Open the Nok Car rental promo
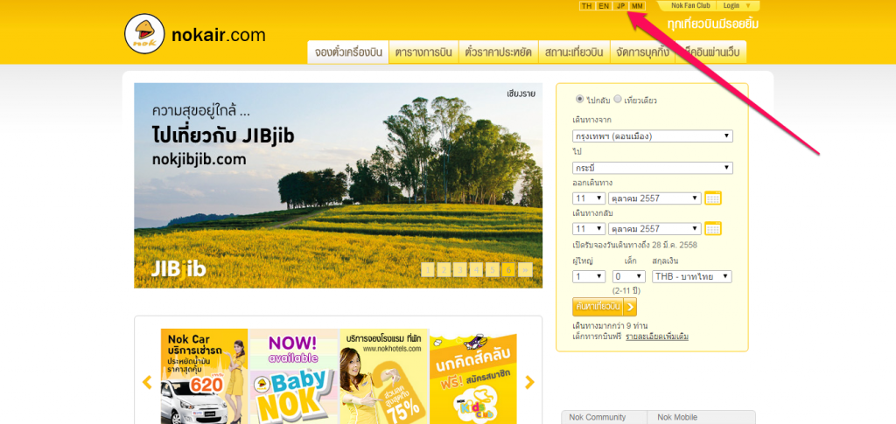The height and width of the screenshot is (424, 896). pos(204,376)
